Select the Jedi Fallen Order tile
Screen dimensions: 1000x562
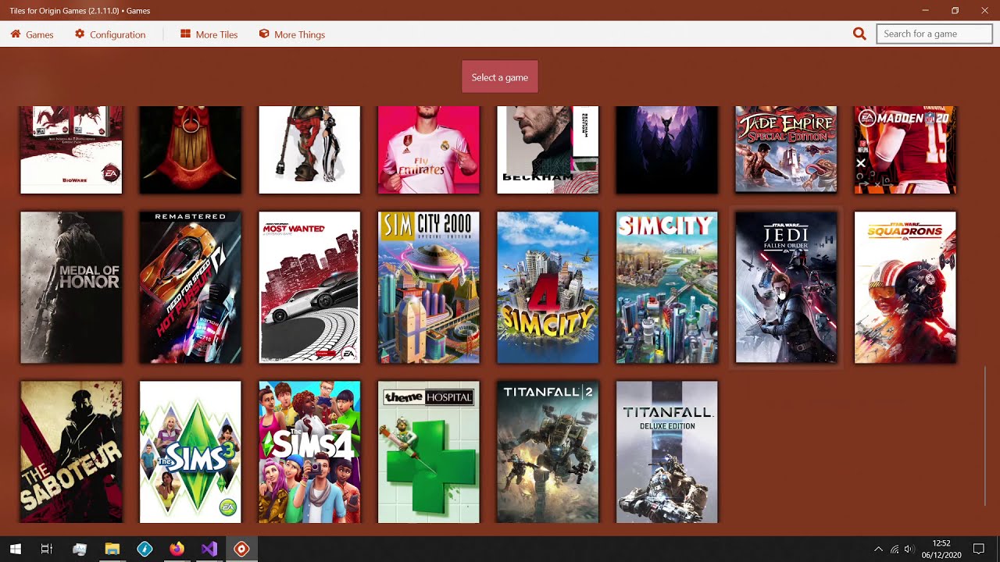786,287
